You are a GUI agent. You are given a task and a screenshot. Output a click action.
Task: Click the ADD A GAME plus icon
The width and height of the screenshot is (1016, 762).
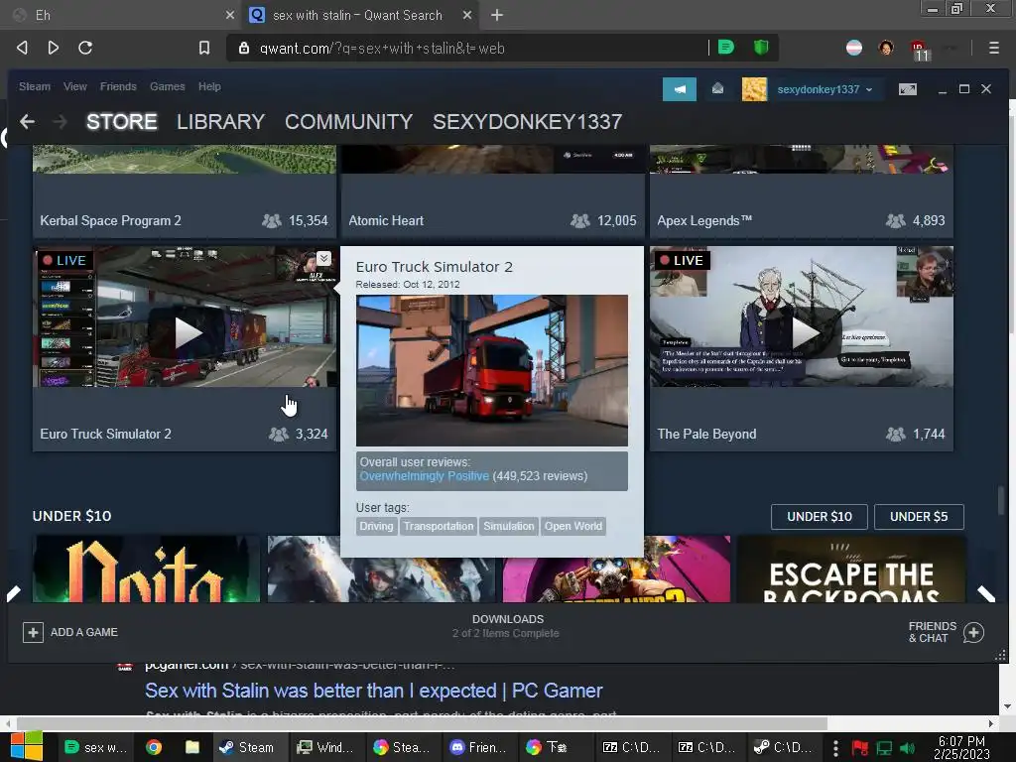[33, 632]
